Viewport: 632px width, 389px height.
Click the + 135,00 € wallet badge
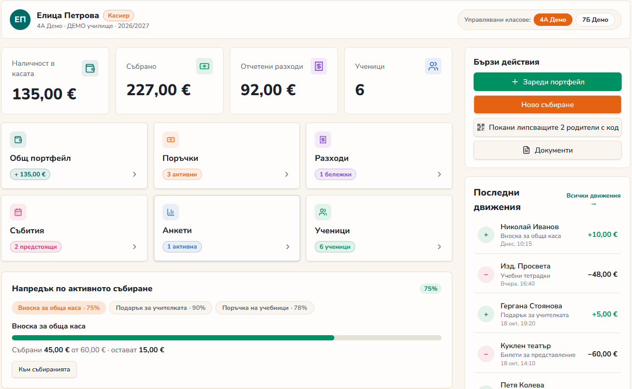[30, 174]
